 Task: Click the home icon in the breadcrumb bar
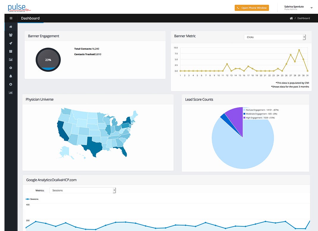coord(291,18)
